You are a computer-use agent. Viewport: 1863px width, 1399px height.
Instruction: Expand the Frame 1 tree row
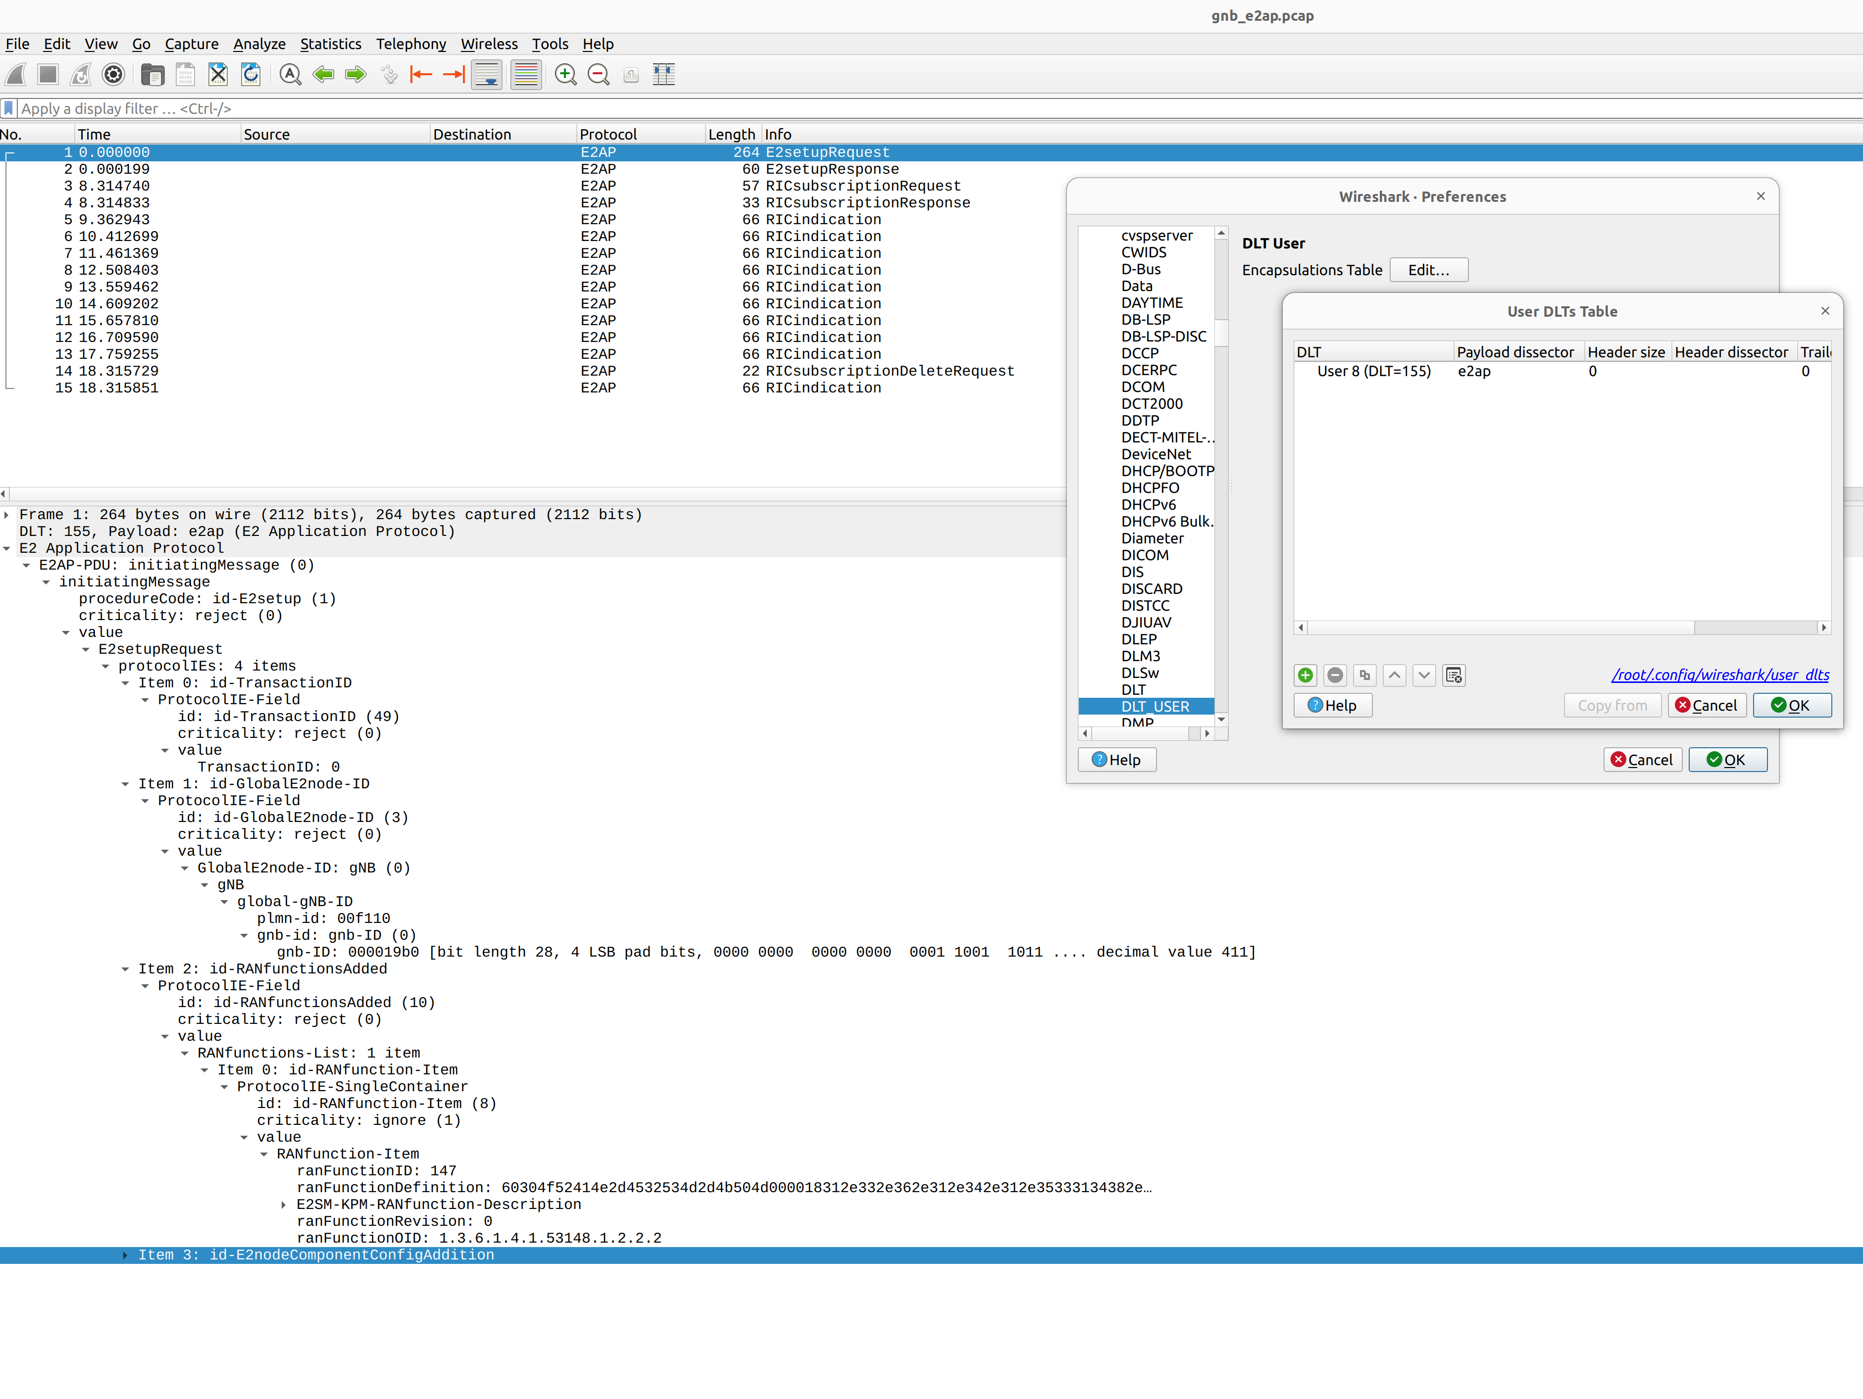[x=7, y=514]
